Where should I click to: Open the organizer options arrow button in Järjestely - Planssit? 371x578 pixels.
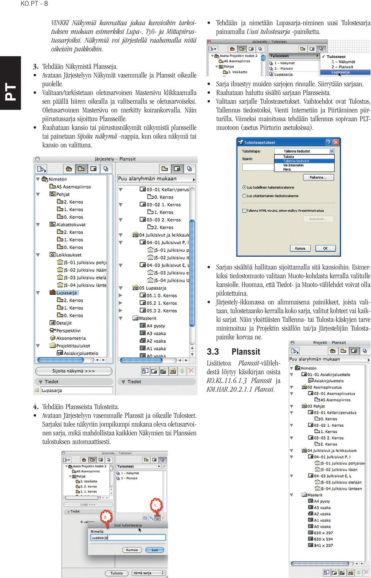point(41,169)
